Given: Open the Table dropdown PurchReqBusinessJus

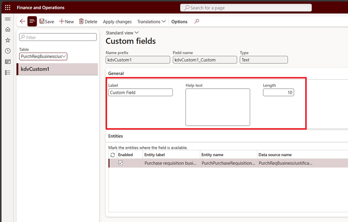Looking at the screenshot, I should pyautogui.click(x=43, y=56).
